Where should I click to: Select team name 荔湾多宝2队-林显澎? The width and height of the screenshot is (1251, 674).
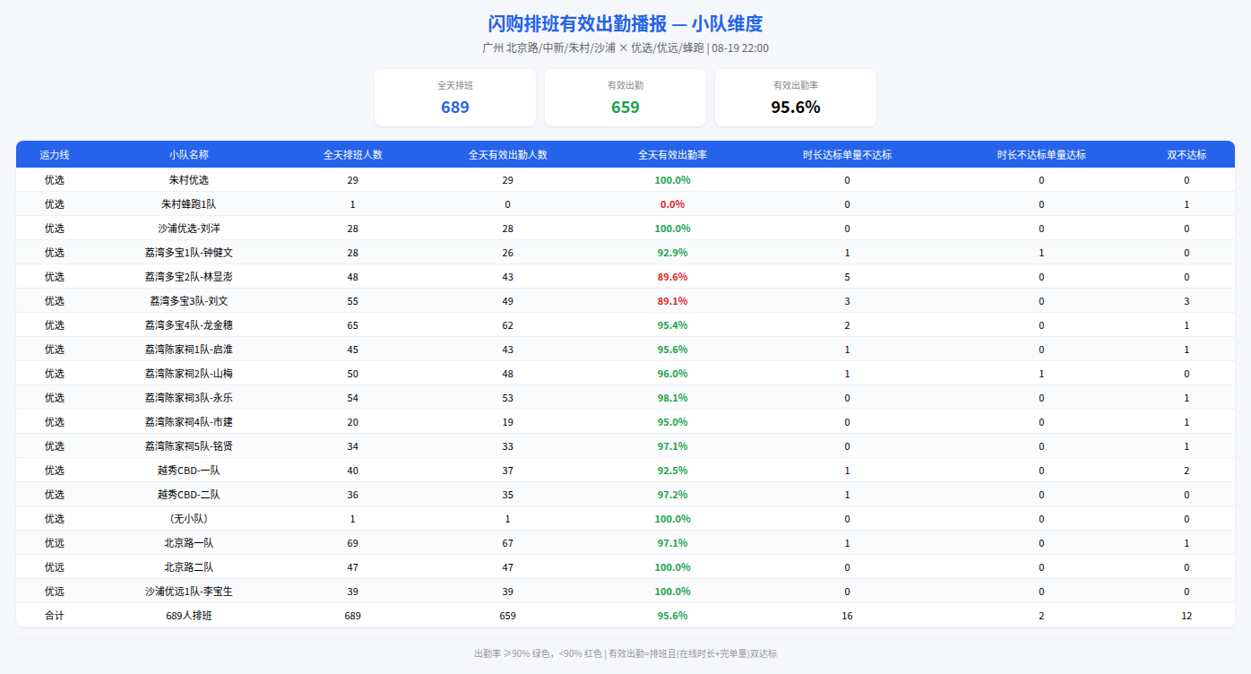click(x=189, y=277)
